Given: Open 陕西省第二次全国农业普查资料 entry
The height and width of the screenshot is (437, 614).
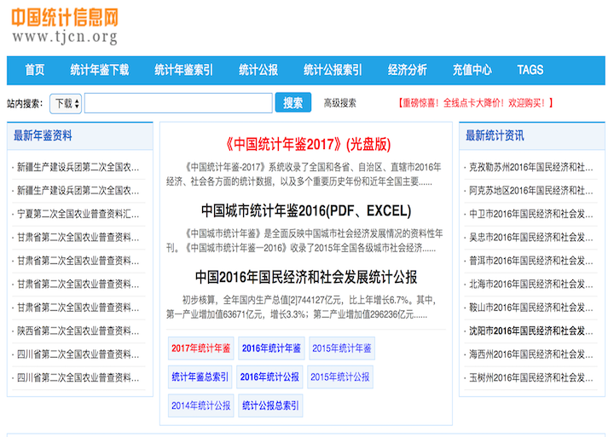Looking at the screenshot, I should (78, 331).
